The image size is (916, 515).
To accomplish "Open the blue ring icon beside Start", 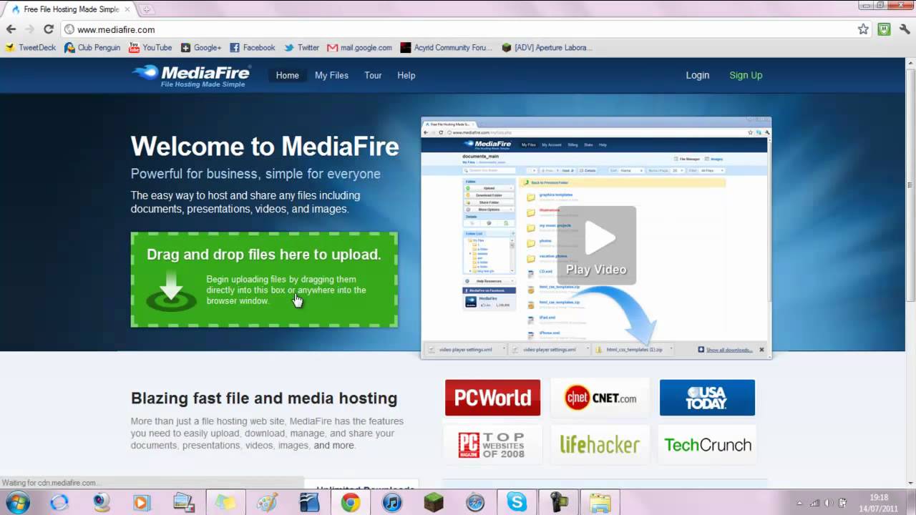I will coord(59,503).
